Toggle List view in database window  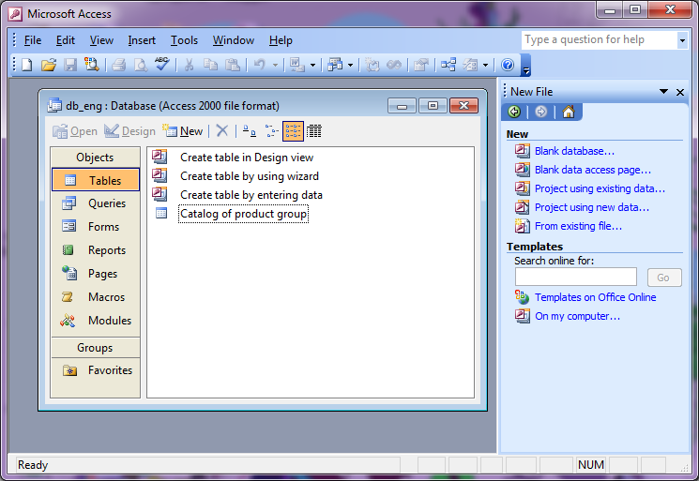[x=293, y=131]
